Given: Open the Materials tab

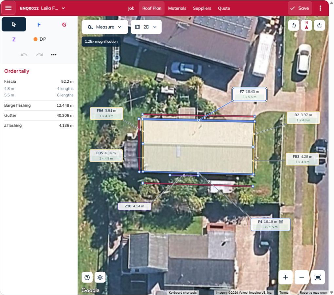Looking at the screenshot, I should pos(177,8).
